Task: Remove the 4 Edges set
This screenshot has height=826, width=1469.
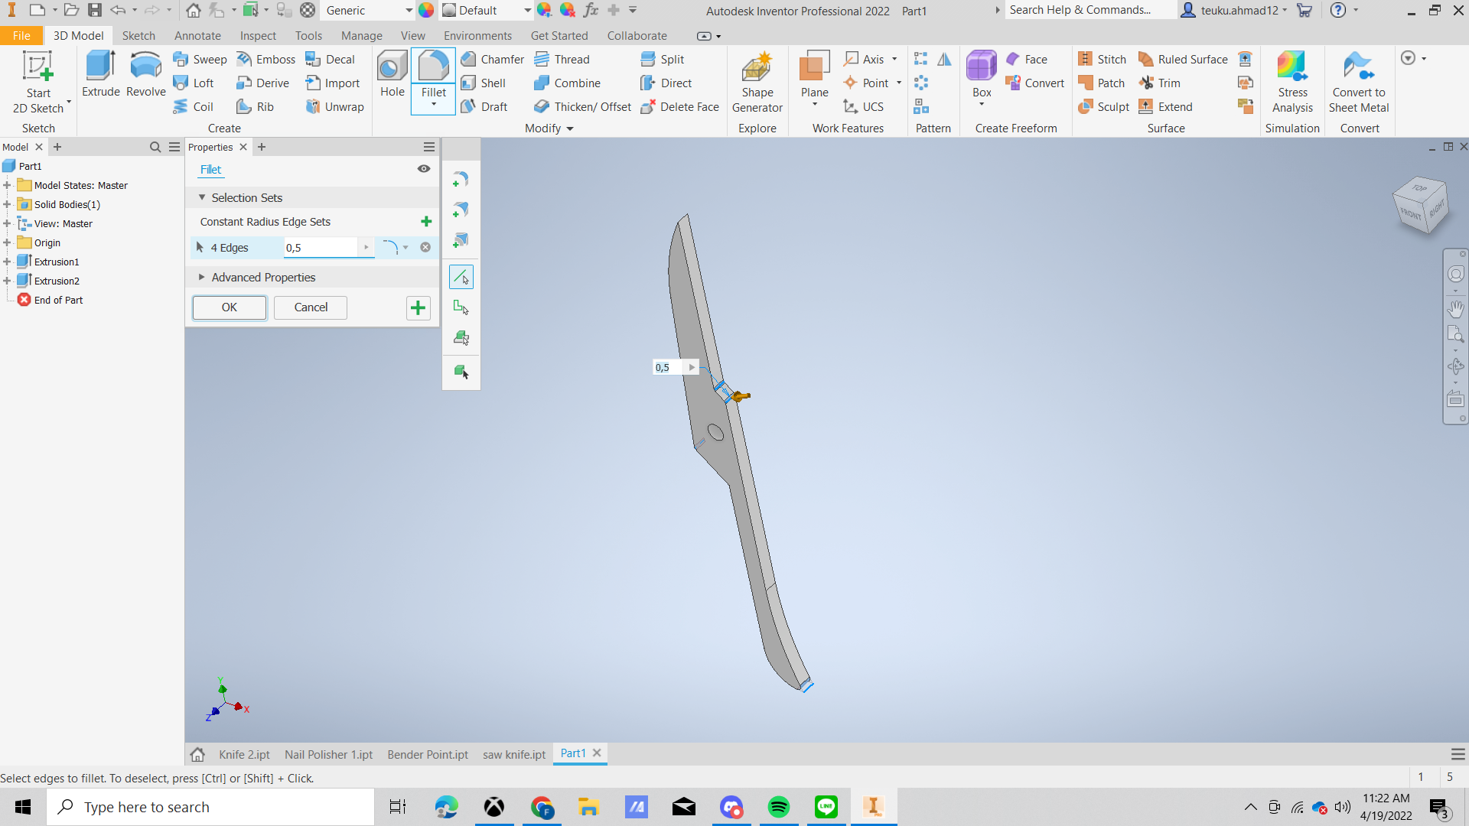Action: click(425, 247)
